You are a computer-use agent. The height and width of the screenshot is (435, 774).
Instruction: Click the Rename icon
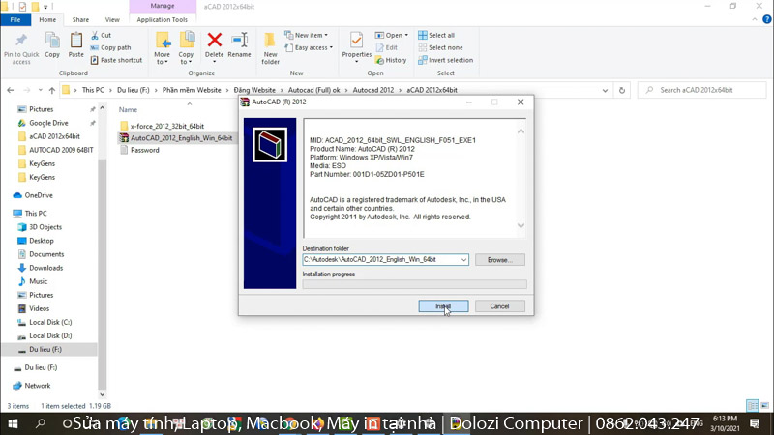click(x=239, y=41)
